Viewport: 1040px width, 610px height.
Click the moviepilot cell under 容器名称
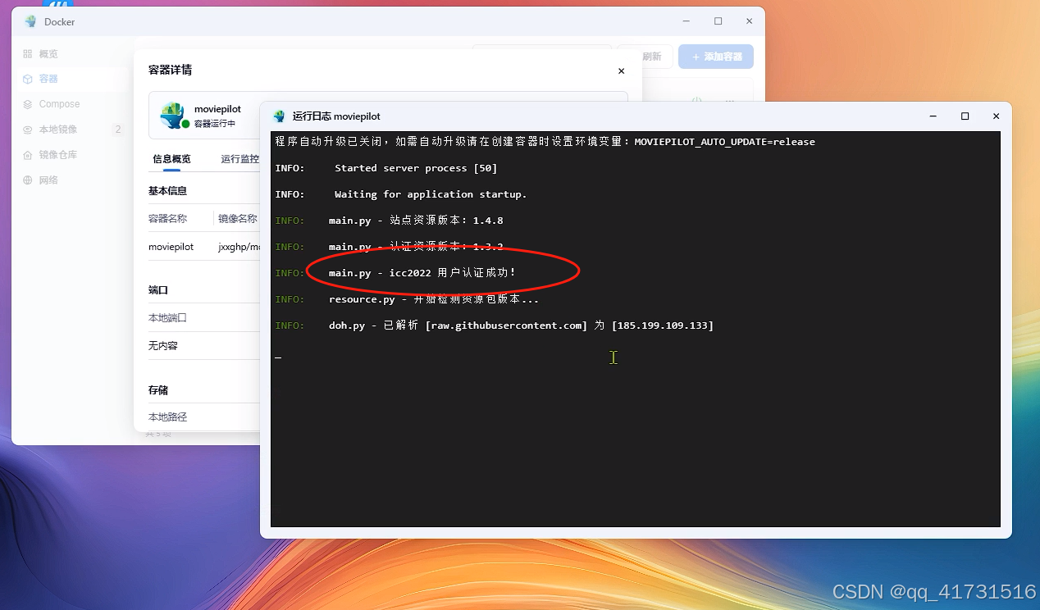click(x=171, y=247)
